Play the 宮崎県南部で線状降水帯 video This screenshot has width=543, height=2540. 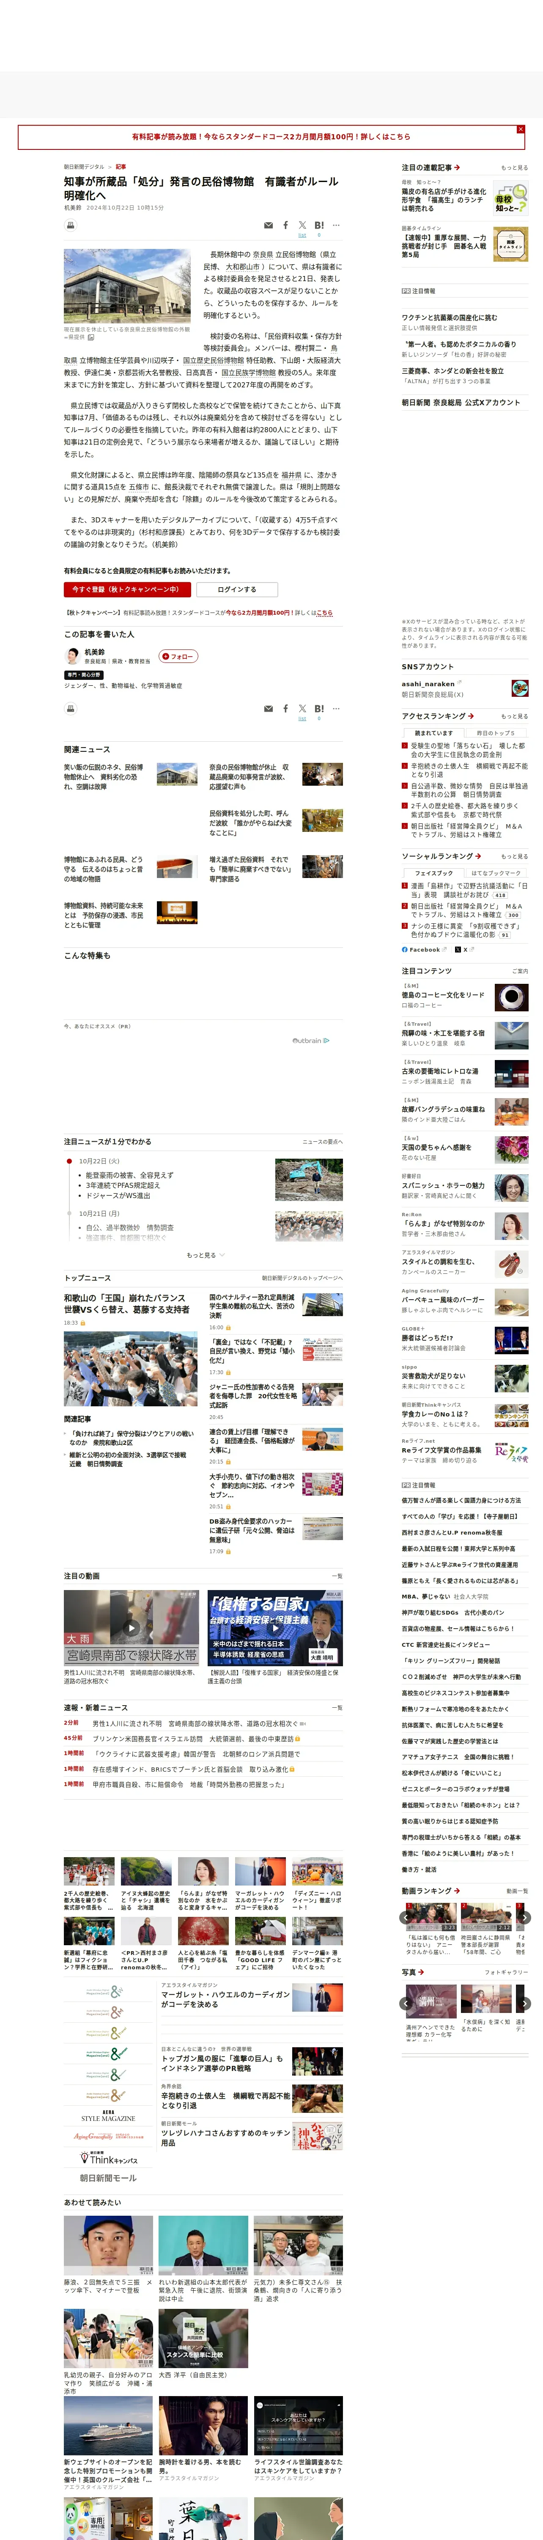click(131, 1628)
